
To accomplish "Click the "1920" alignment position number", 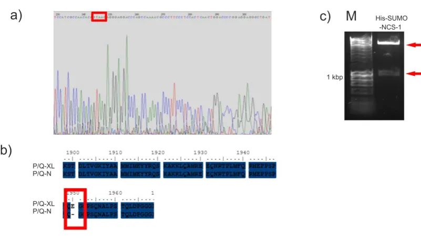I will coord(158,152).
